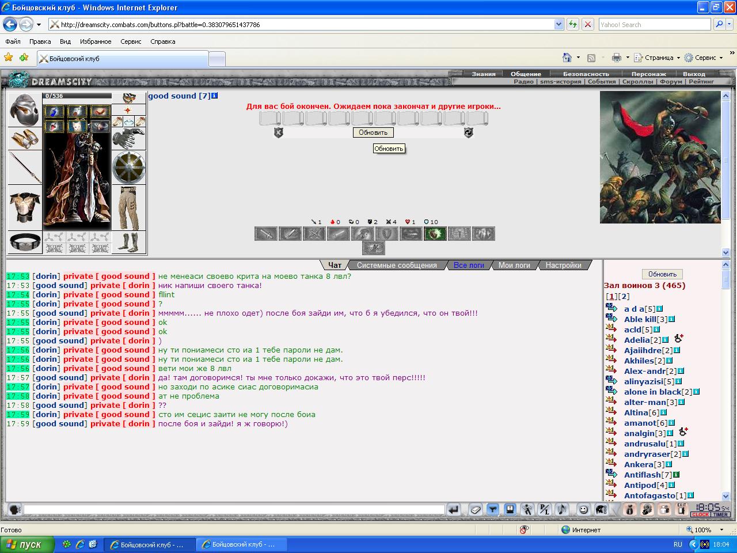Toggle the blue chat save button
Image resolution: width=737 pixels, height=553 pixels.
tap(510, 509)
